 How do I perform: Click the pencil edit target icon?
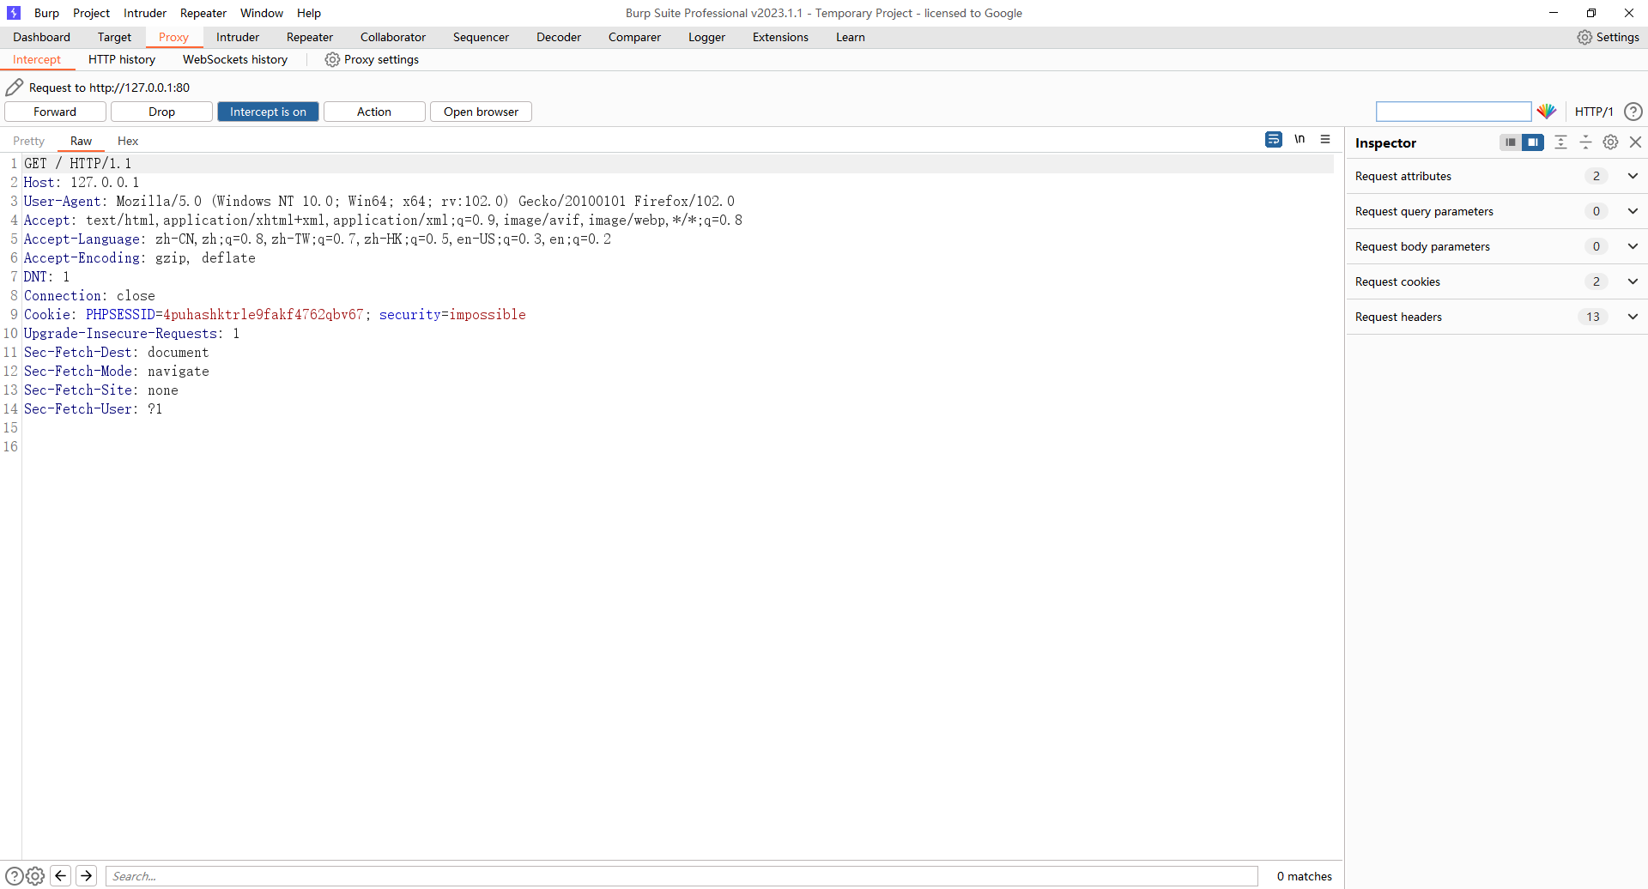pyautogui.click(x=14, y=87)
